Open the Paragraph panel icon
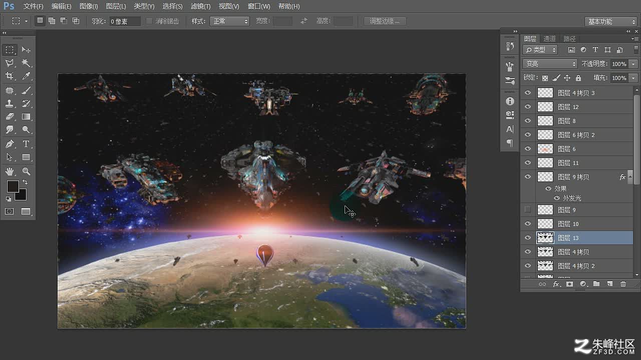 510,143
